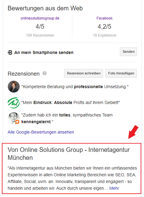Click the 19 Ergebnisse count
This screenshot has width=144, height=197.
[x=105, y=35]
